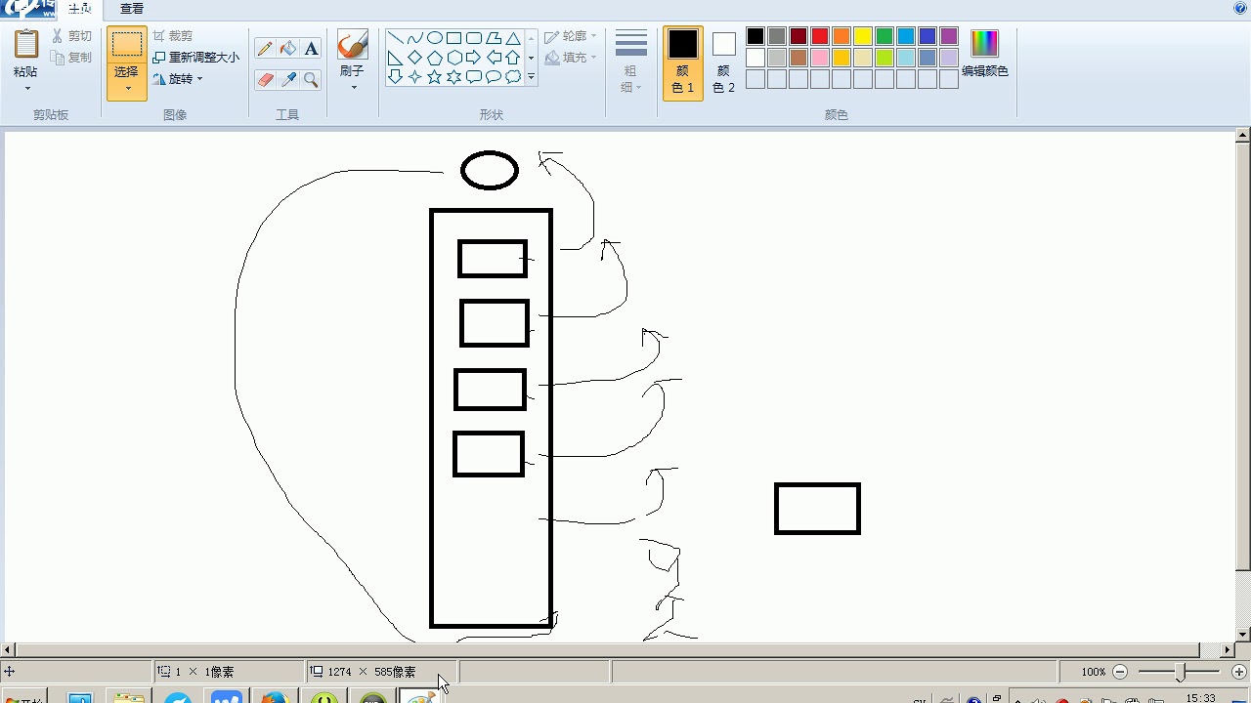
Task: Pick the five-point star shape
Action: [x=435, y=76]
